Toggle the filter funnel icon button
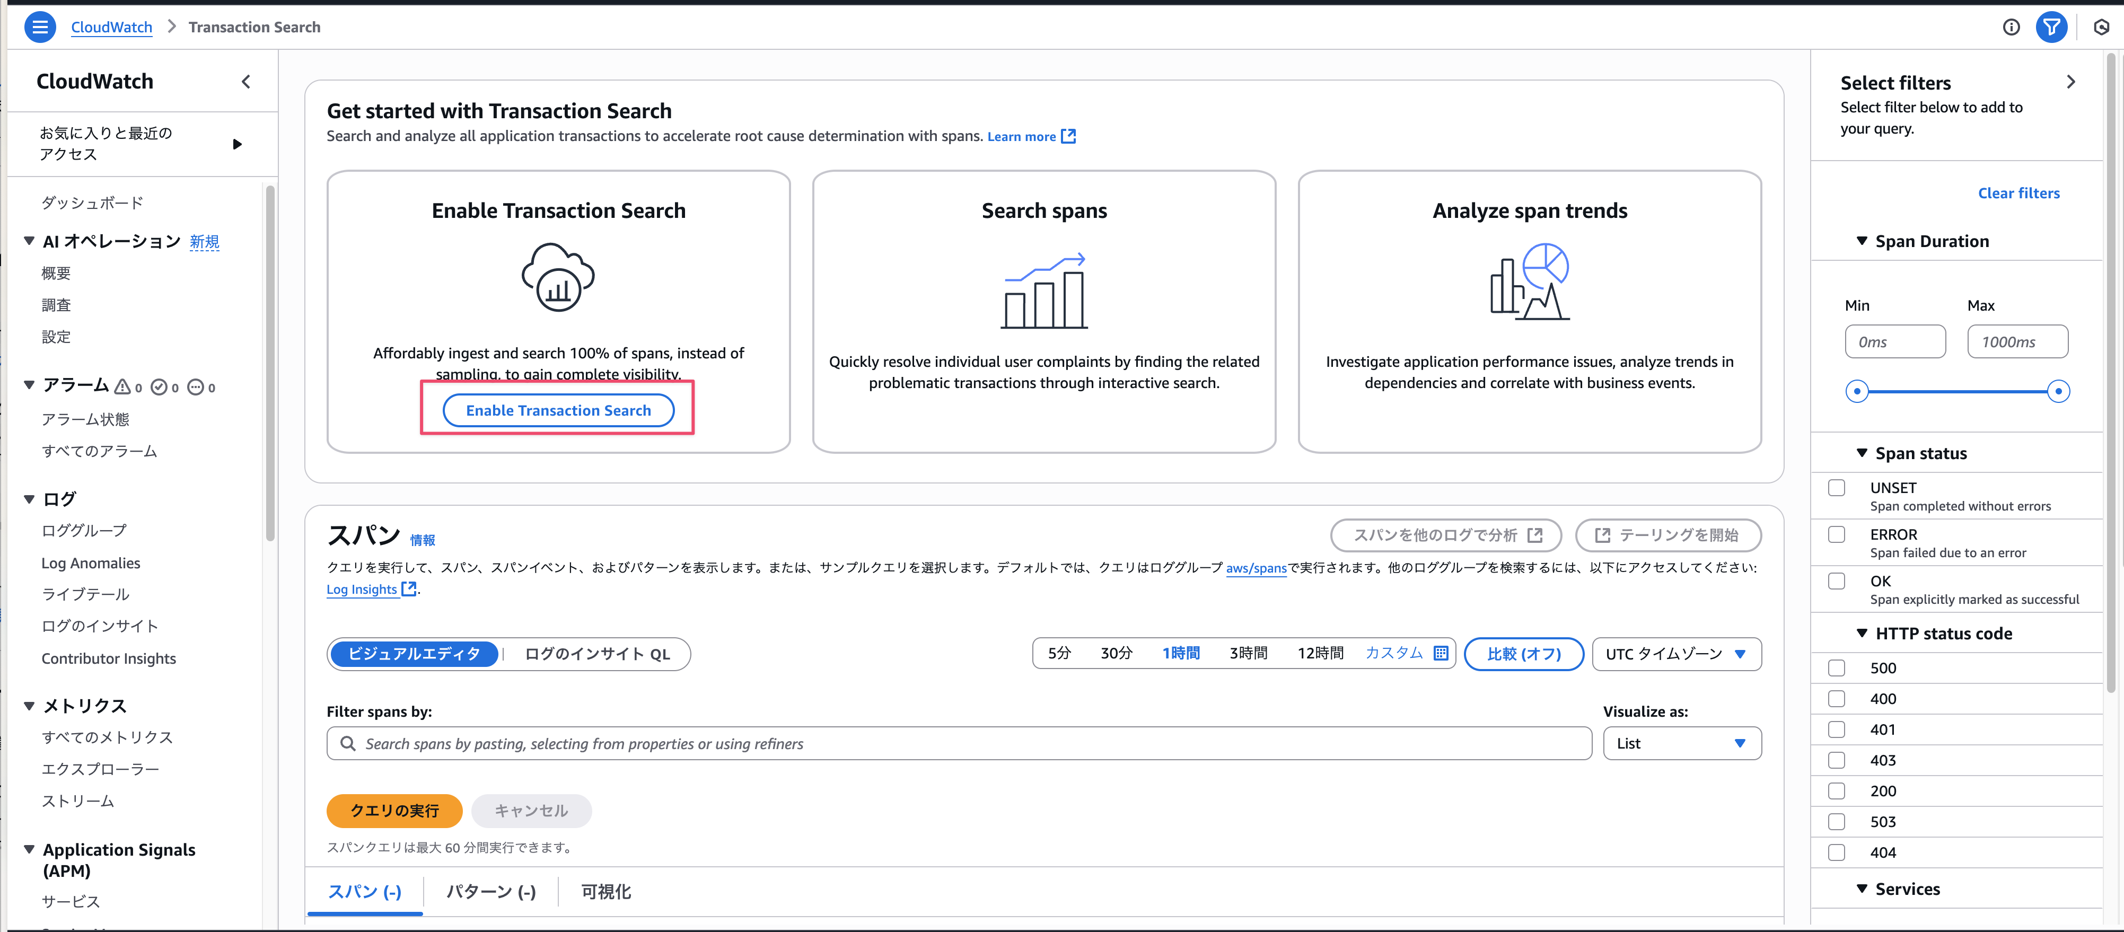The height and width of the screenshot is (932, 2124). pos(2051,27)
